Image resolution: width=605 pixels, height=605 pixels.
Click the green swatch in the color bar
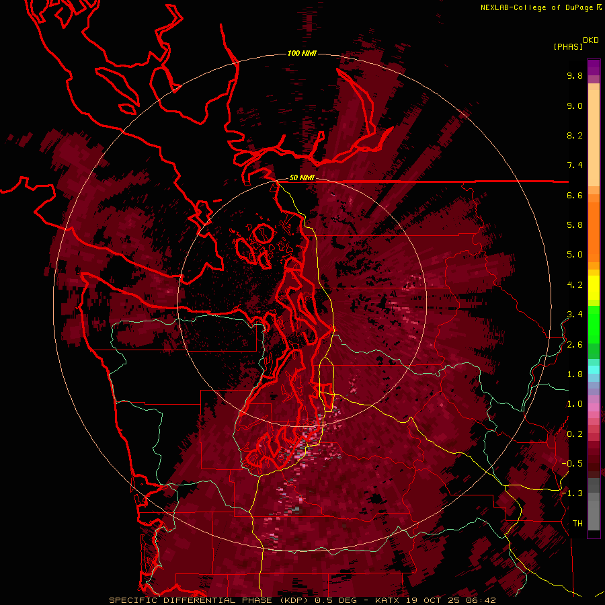pyautogui.click(x=594, y=325)
